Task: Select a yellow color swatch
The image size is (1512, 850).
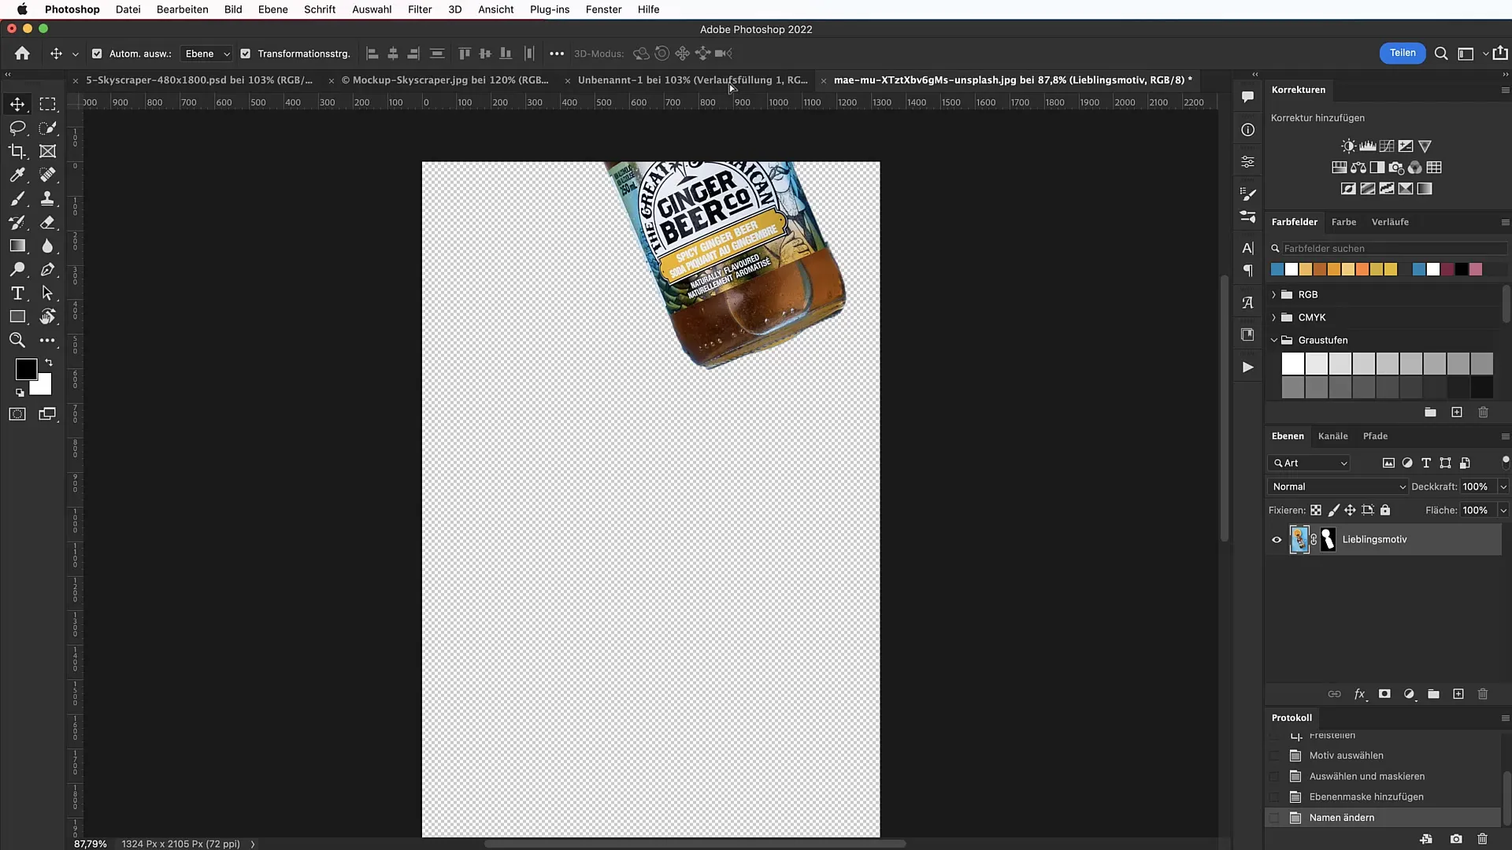Action: (1391, 270)
